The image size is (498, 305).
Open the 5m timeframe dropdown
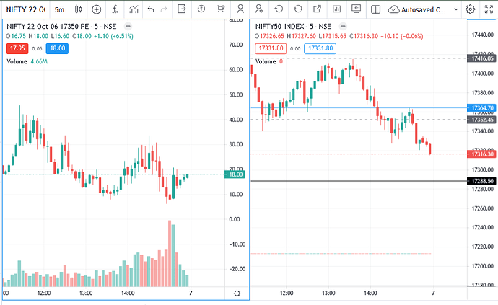(59, 10)
